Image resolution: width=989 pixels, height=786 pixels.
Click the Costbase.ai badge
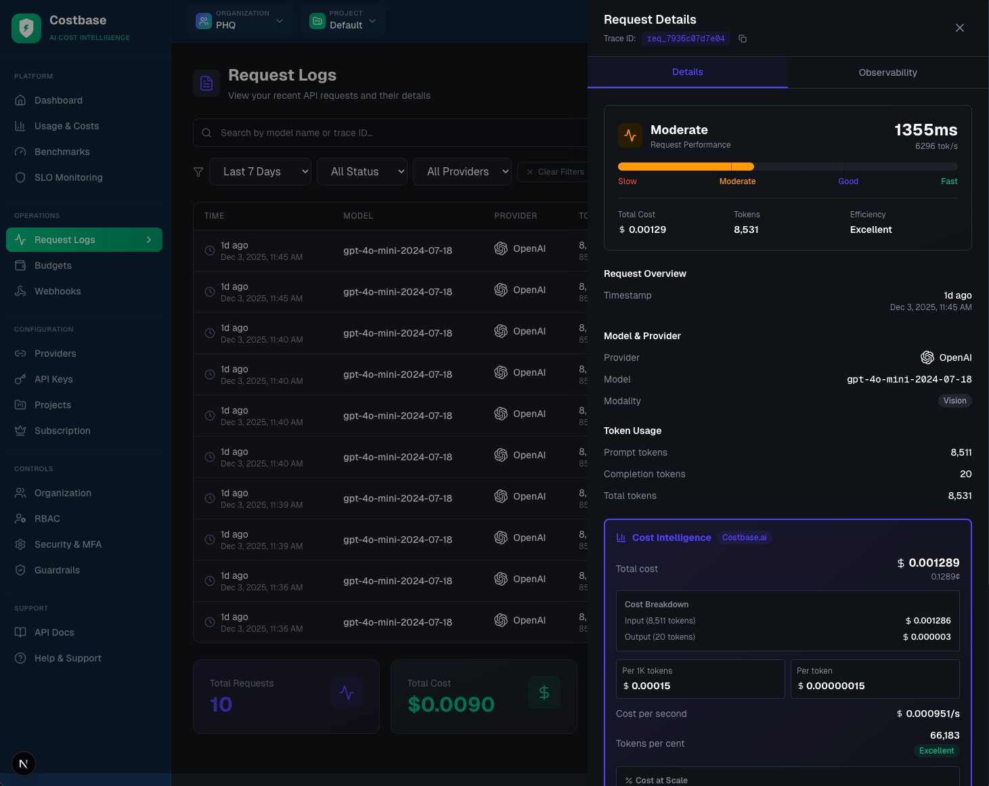(745, 538)
